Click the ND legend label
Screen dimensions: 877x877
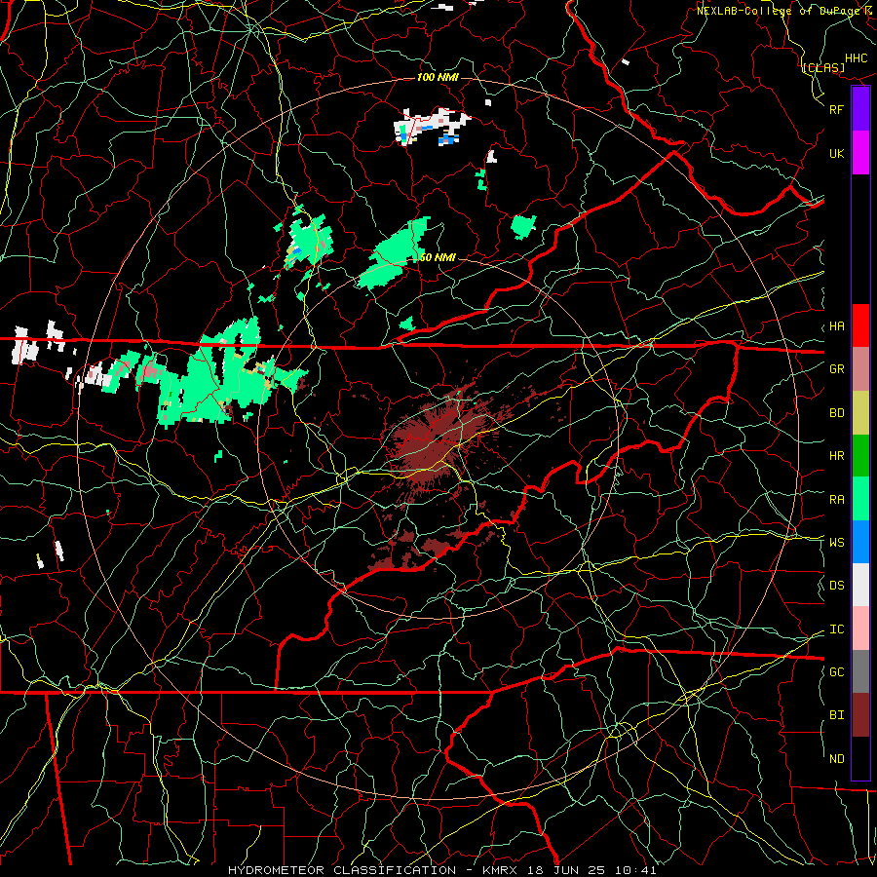(x=837, y=759)
